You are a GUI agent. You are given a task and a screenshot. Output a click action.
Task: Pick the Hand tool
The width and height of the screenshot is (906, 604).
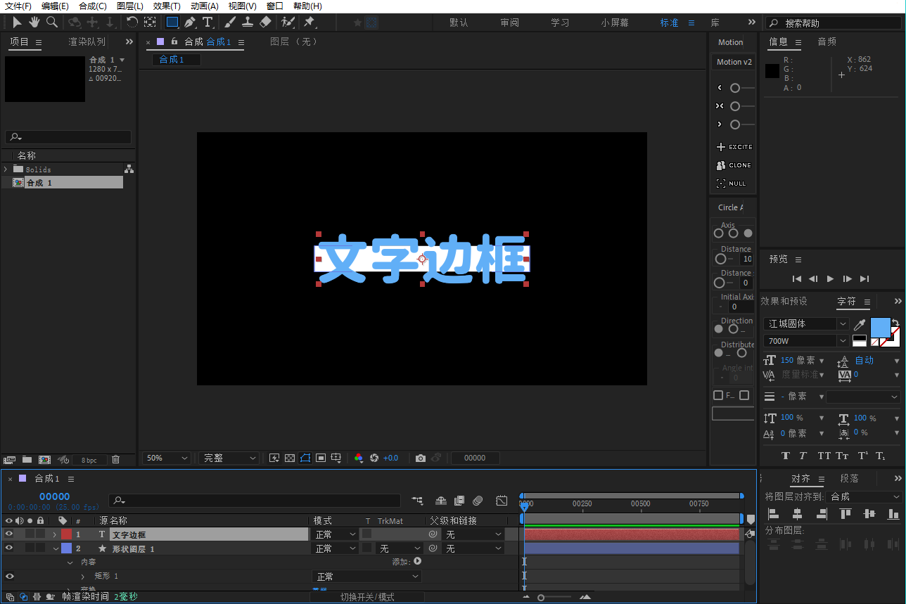click(x=34, y=23)
